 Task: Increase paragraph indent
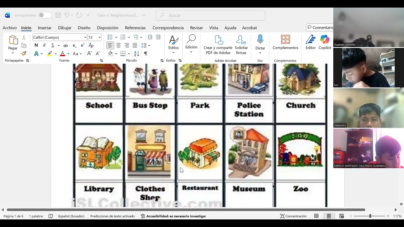158,37
